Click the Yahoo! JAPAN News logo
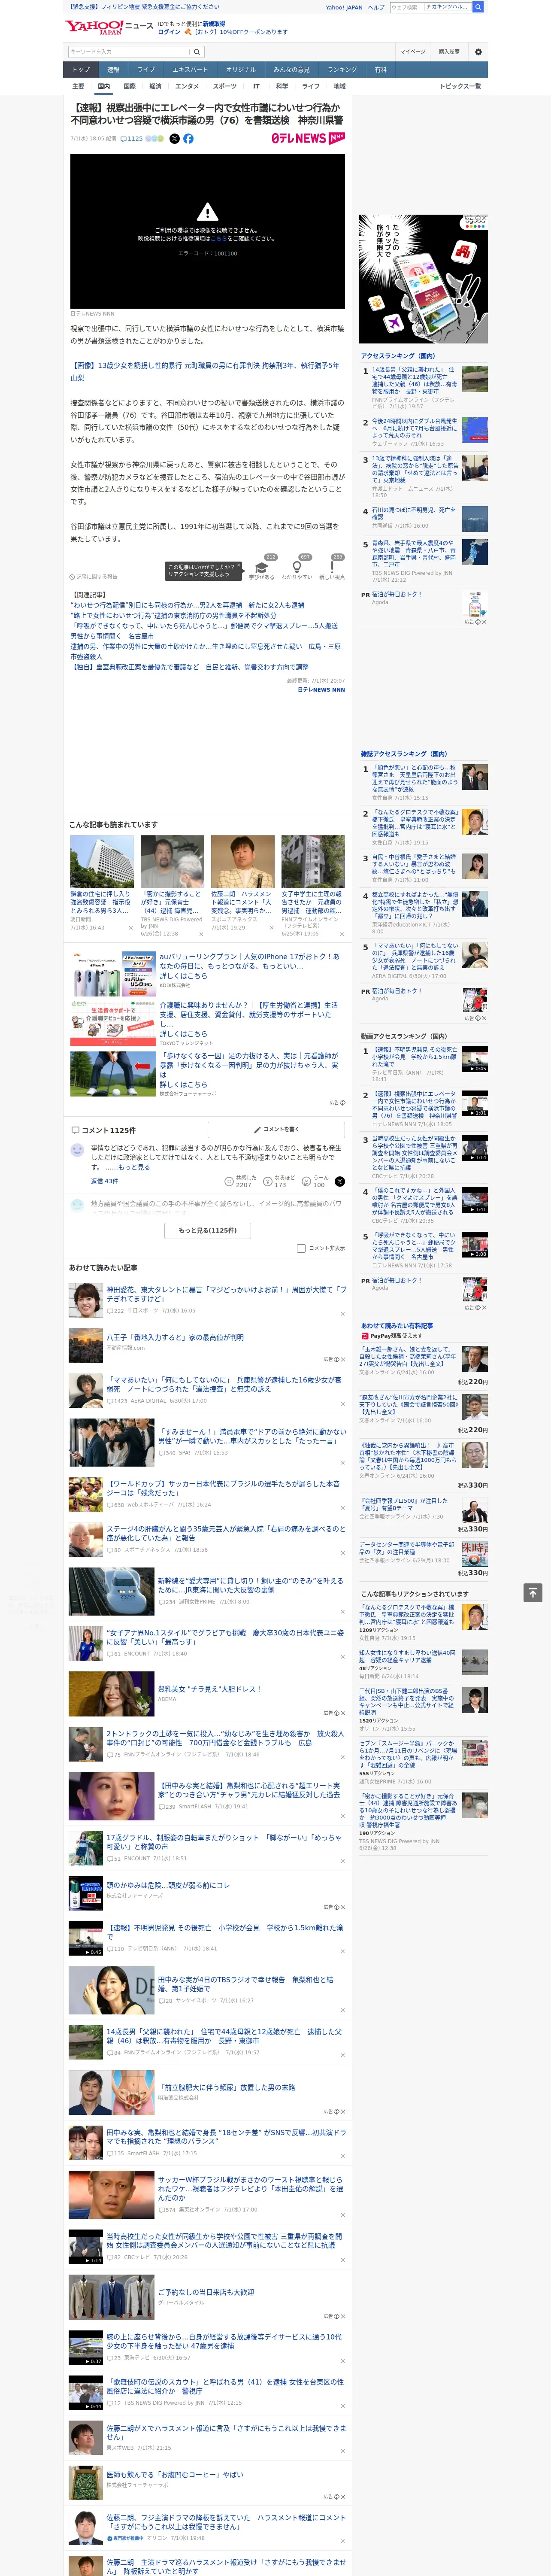 pyautogui.click(x=109, y=27)
